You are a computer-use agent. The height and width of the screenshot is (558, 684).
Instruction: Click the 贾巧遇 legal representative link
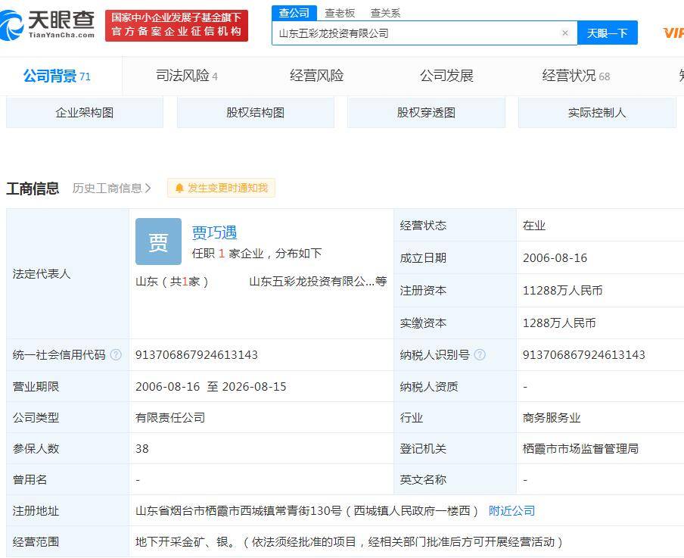214,233
